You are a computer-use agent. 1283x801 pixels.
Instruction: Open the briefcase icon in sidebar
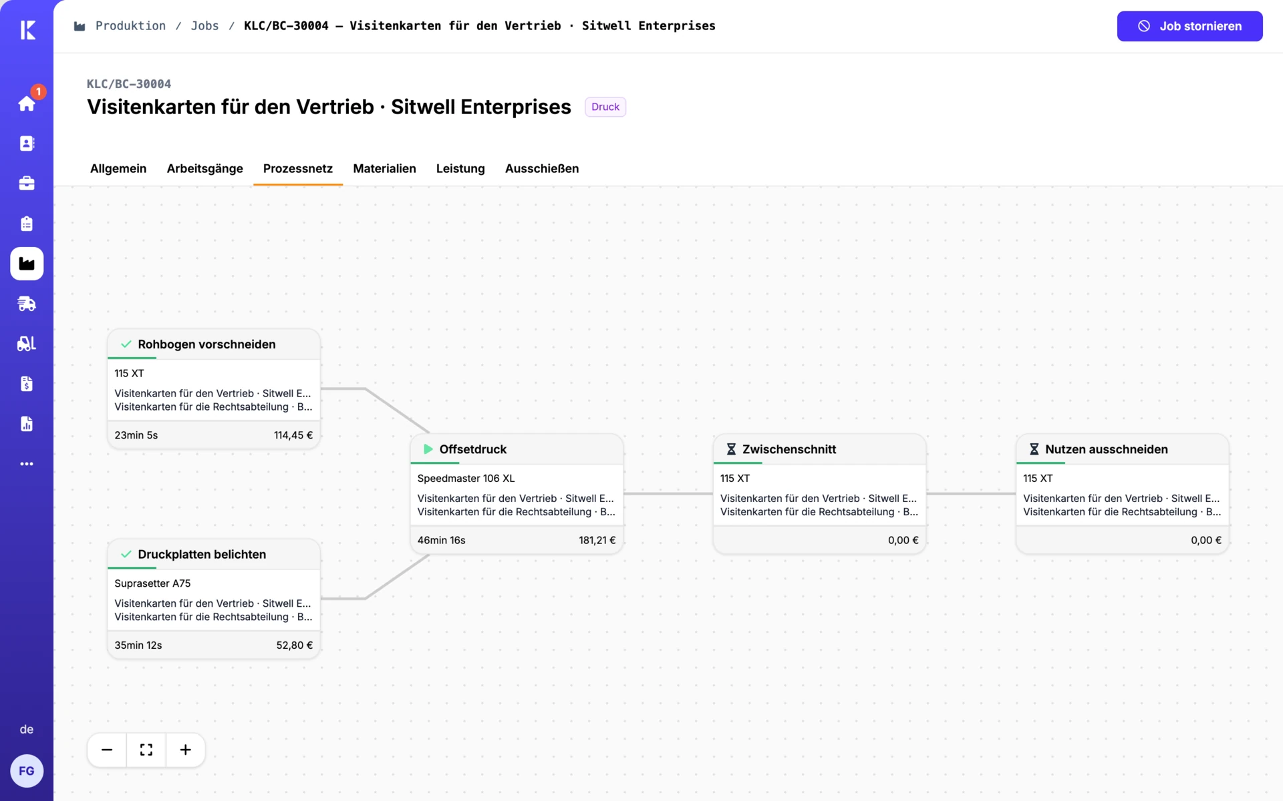(x=27, y=184)
